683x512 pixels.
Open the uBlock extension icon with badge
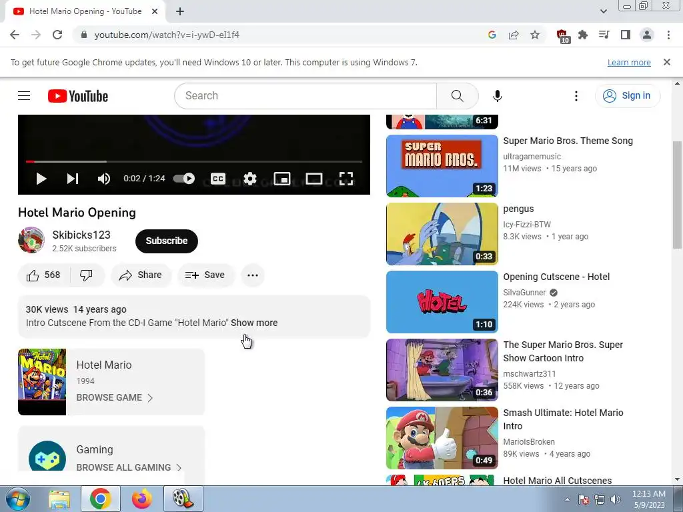pyautogui.click(x=563, y=36)
